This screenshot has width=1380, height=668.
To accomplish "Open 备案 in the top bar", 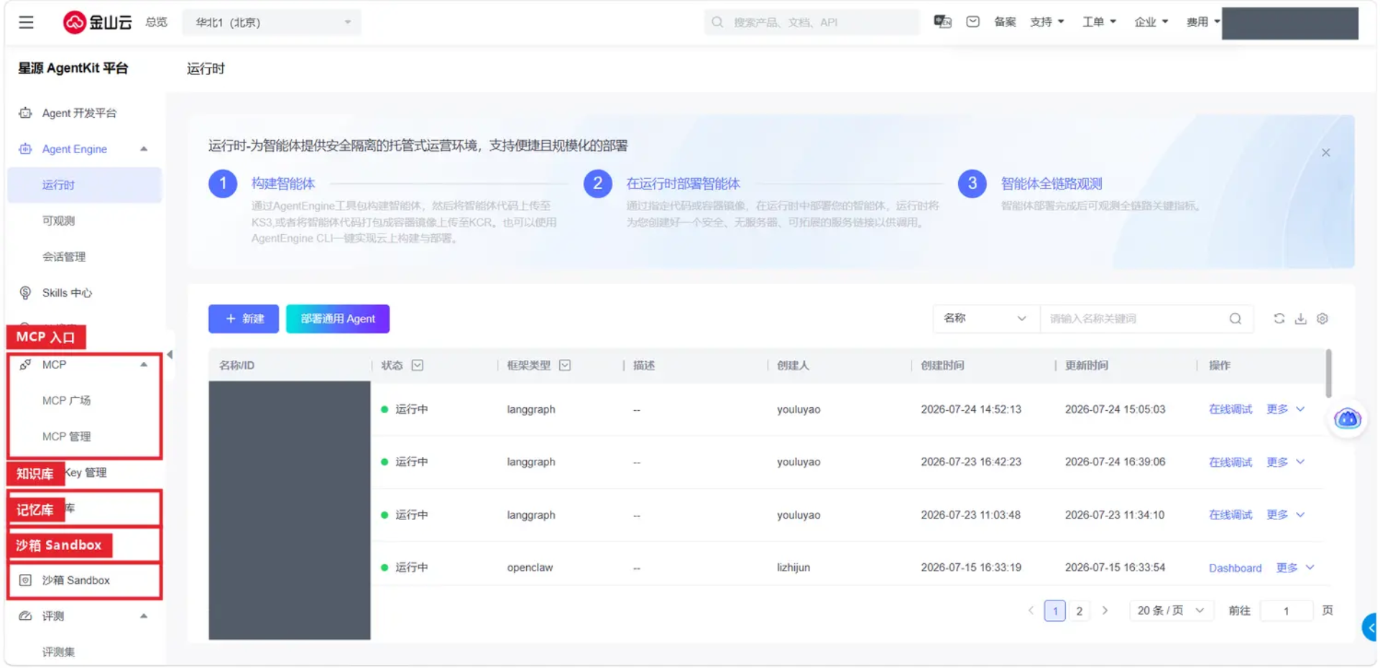I will pos(1005,22).
